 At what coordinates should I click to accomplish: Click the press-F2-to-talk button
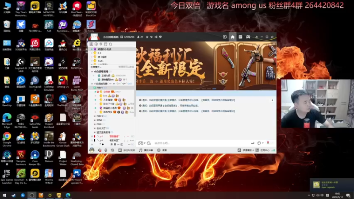(x=127, y=150)
